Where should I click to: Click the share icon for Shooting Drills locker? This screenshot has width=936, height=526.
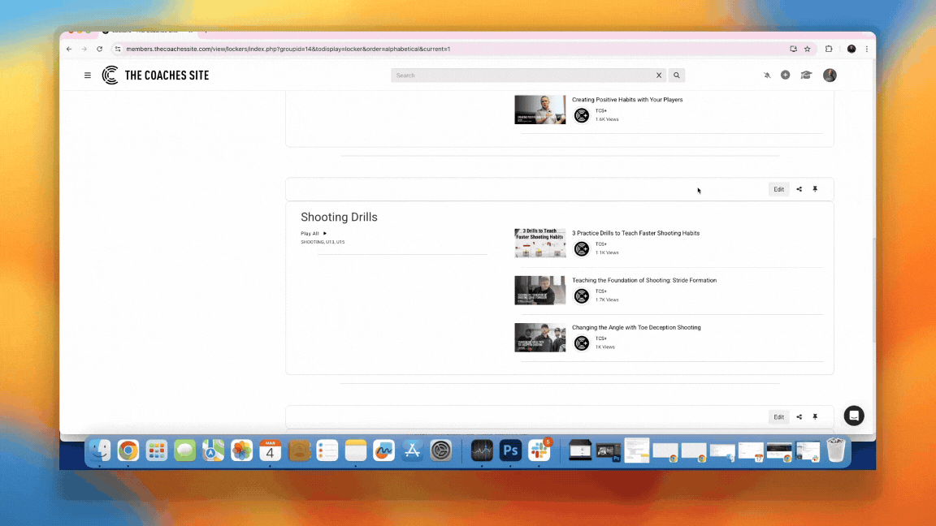tap(799, 189)
